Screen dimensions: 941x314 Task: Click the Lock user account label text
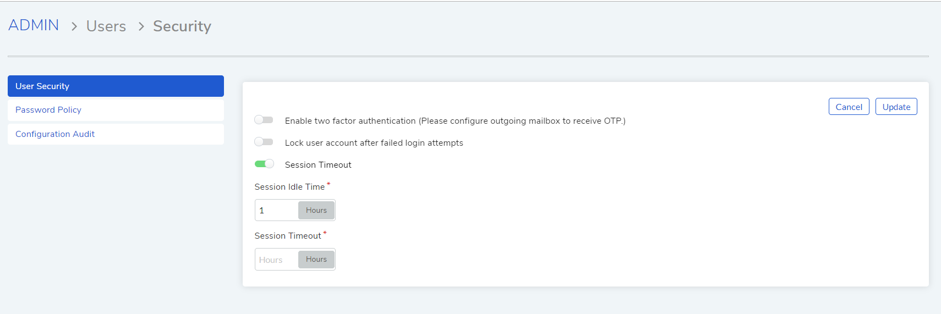point(374,143)
